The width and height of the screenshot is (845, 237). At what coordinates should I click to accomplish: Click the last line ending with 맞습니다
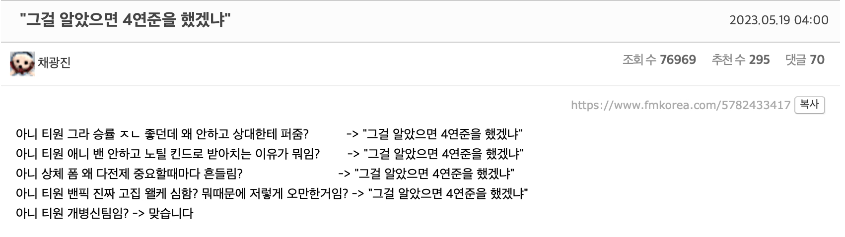[x=104, y=213]
